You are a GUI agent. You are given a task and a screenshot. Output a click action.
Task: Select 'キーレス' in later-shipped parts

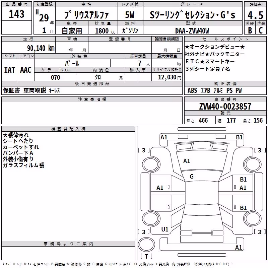coord(54,90)
